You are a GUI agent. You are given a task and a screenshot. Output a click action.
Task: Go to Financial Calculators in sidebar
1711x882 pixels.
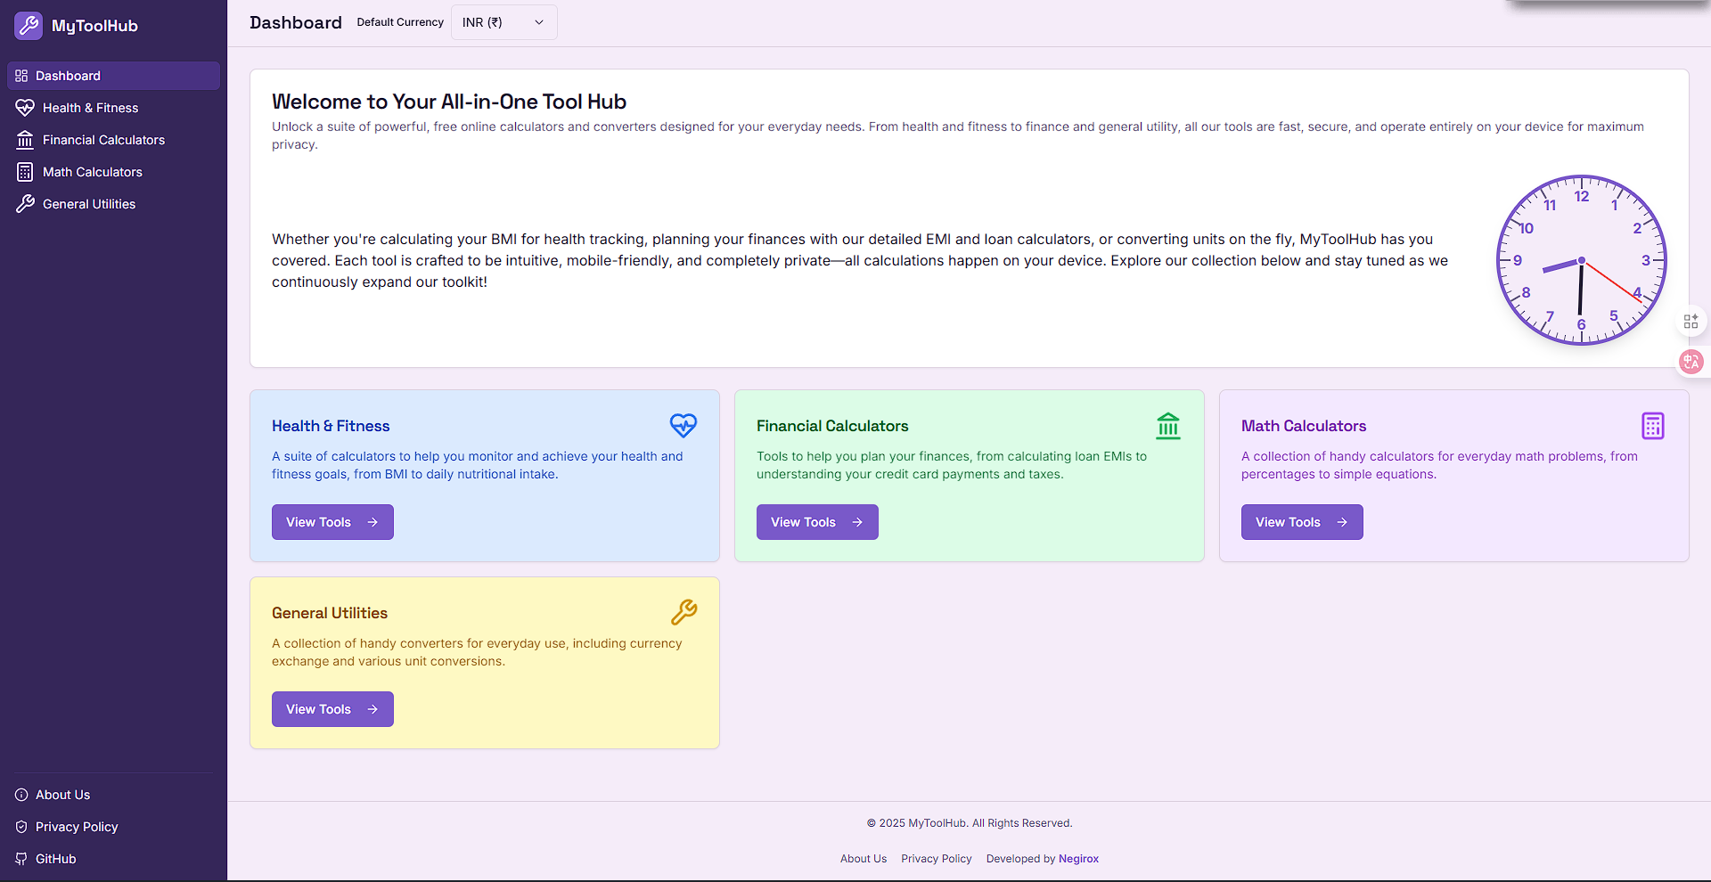coord(113,140)
